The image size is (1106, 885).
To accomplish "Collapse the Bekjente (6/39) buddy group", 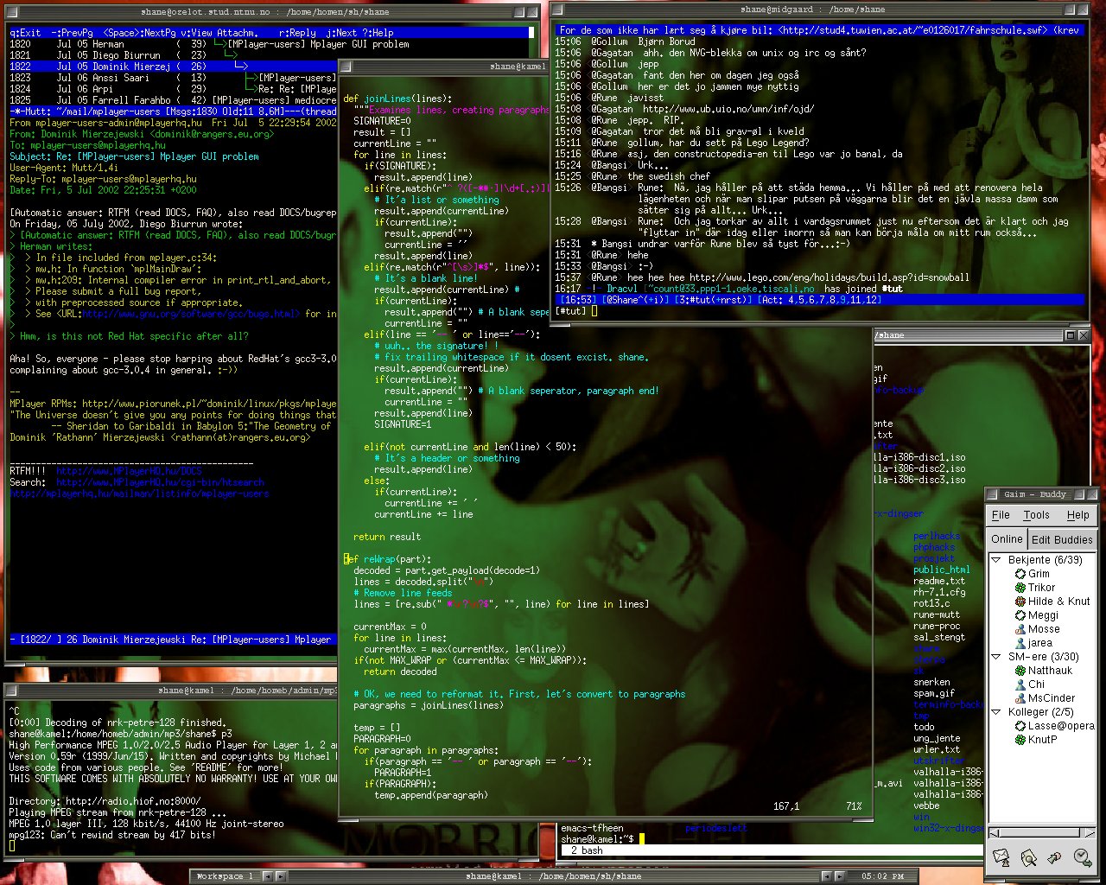I will 996,560.
